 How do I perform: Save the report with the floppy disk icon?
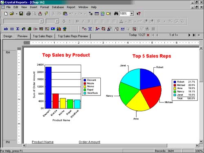(x=21, y=13)
